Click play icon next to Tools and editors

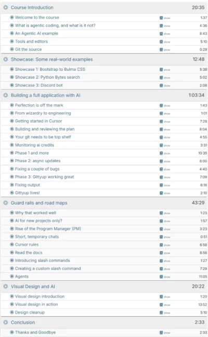click(12, 41)
